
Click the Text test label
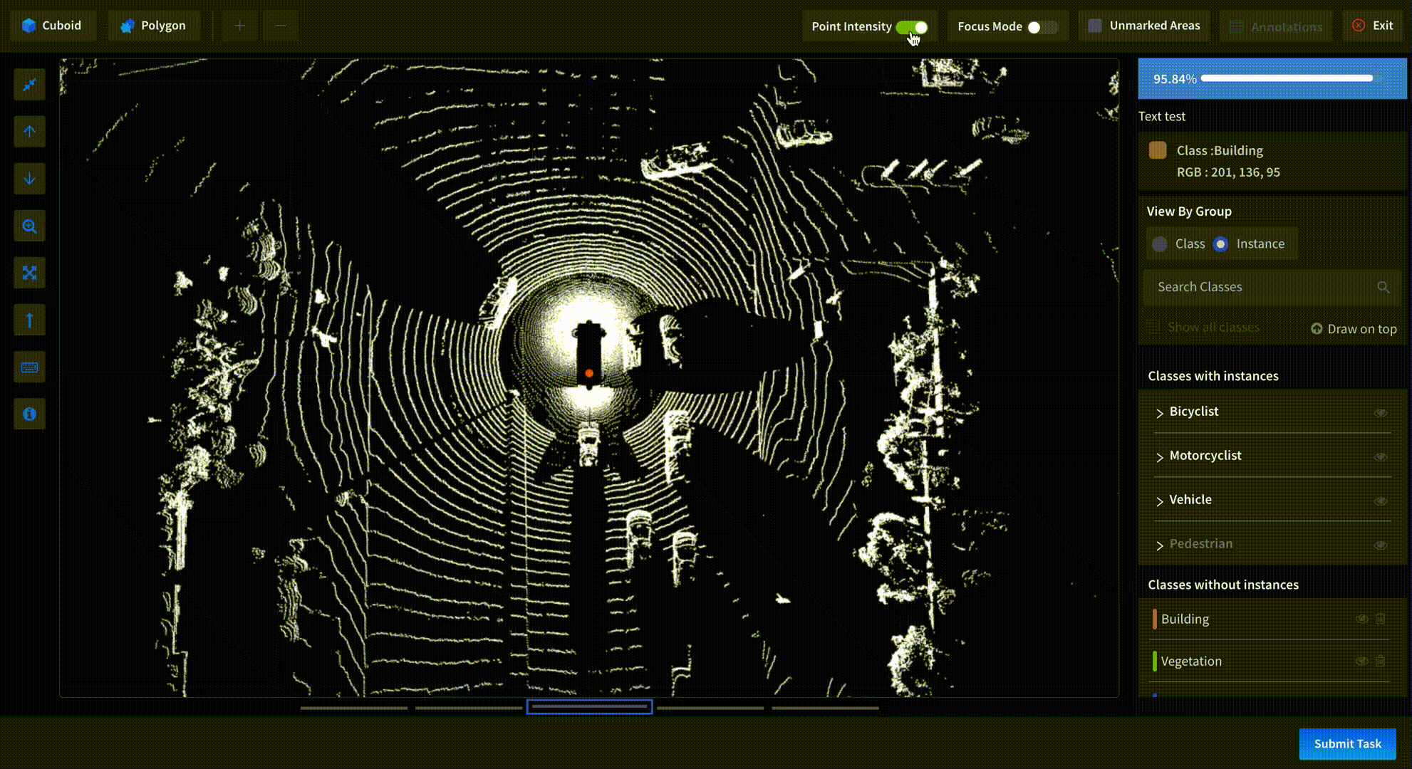pyautogui.click(x=1161, y=116)
